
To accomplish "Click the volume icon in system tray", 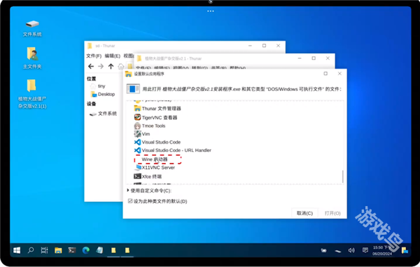I will pyautogui.click(x=351, y=250).
